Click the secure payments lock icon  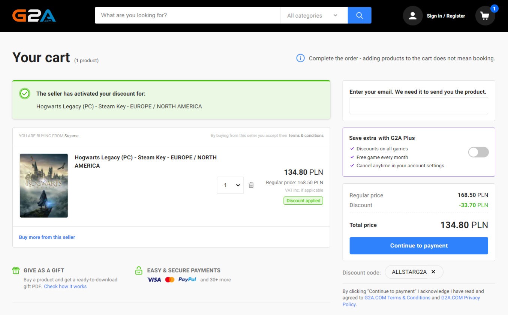(139, 270)
